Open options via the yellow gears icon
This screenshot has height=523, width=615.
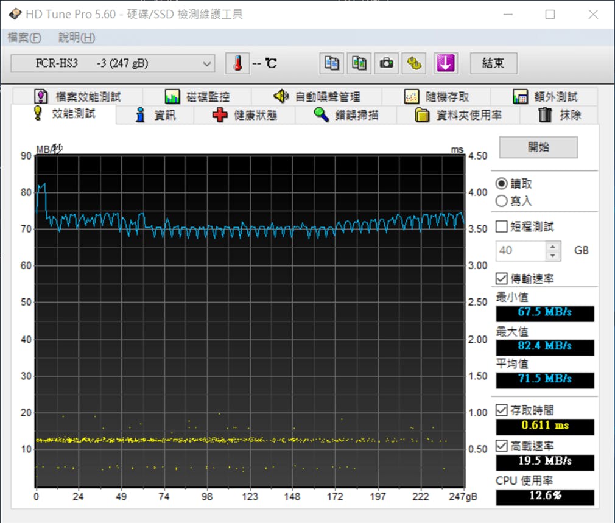point(414,63)
